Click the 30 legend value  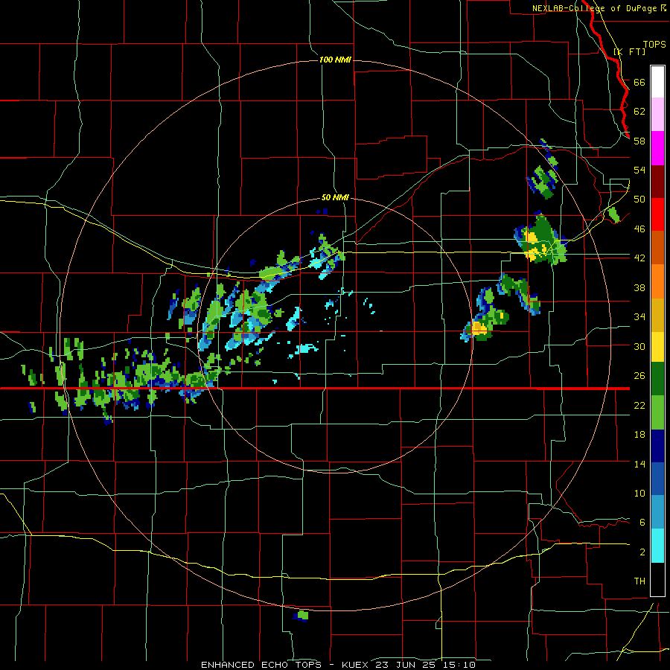point(639,346)
